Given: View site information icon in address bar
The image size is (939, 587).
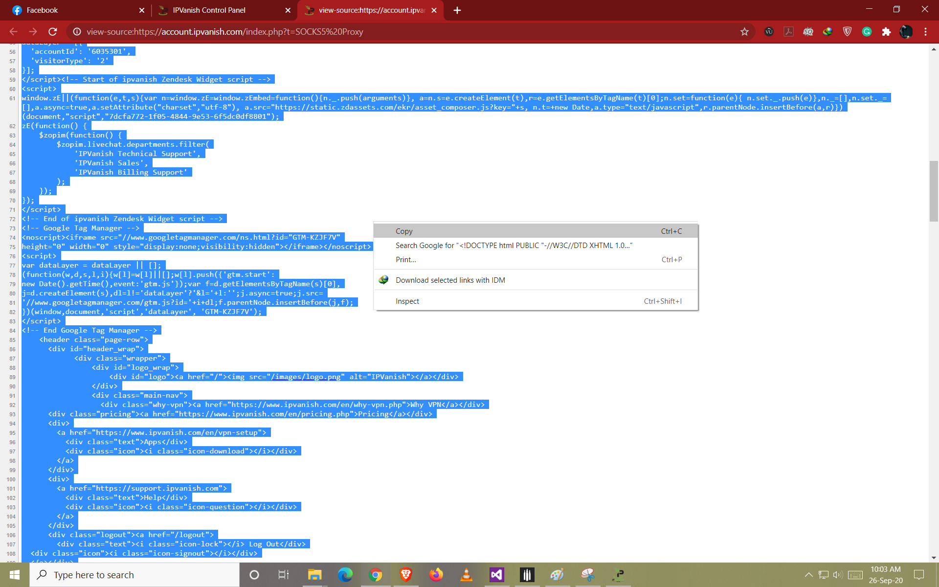Looking at the screenshot, I should 77,32.
